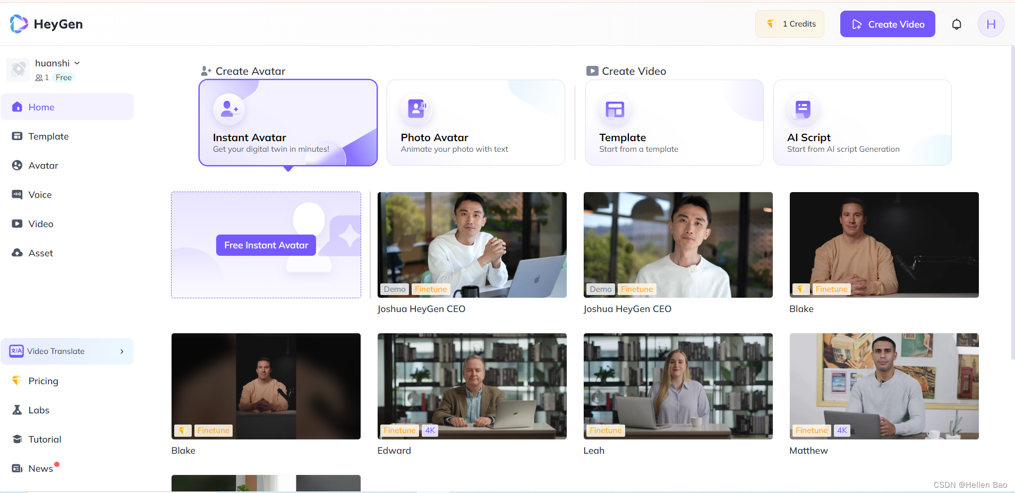Select the AI Script card
Screen dimensions: 1015x493
(x=863, y=123)
